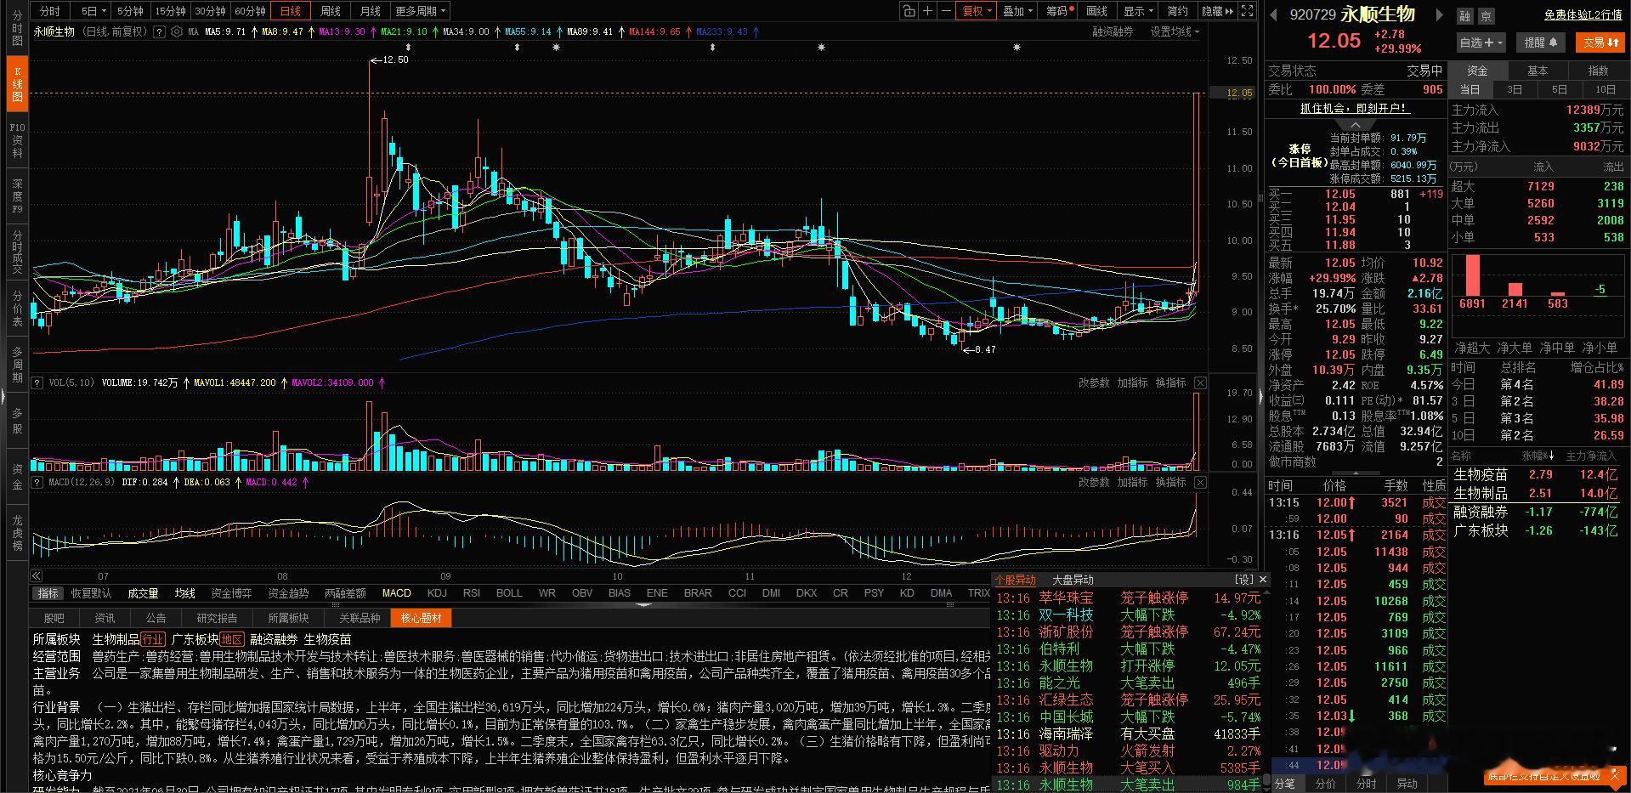1631x793 pixels.
Task: Open MACD indicator help question mark
Action: point(37,483)
